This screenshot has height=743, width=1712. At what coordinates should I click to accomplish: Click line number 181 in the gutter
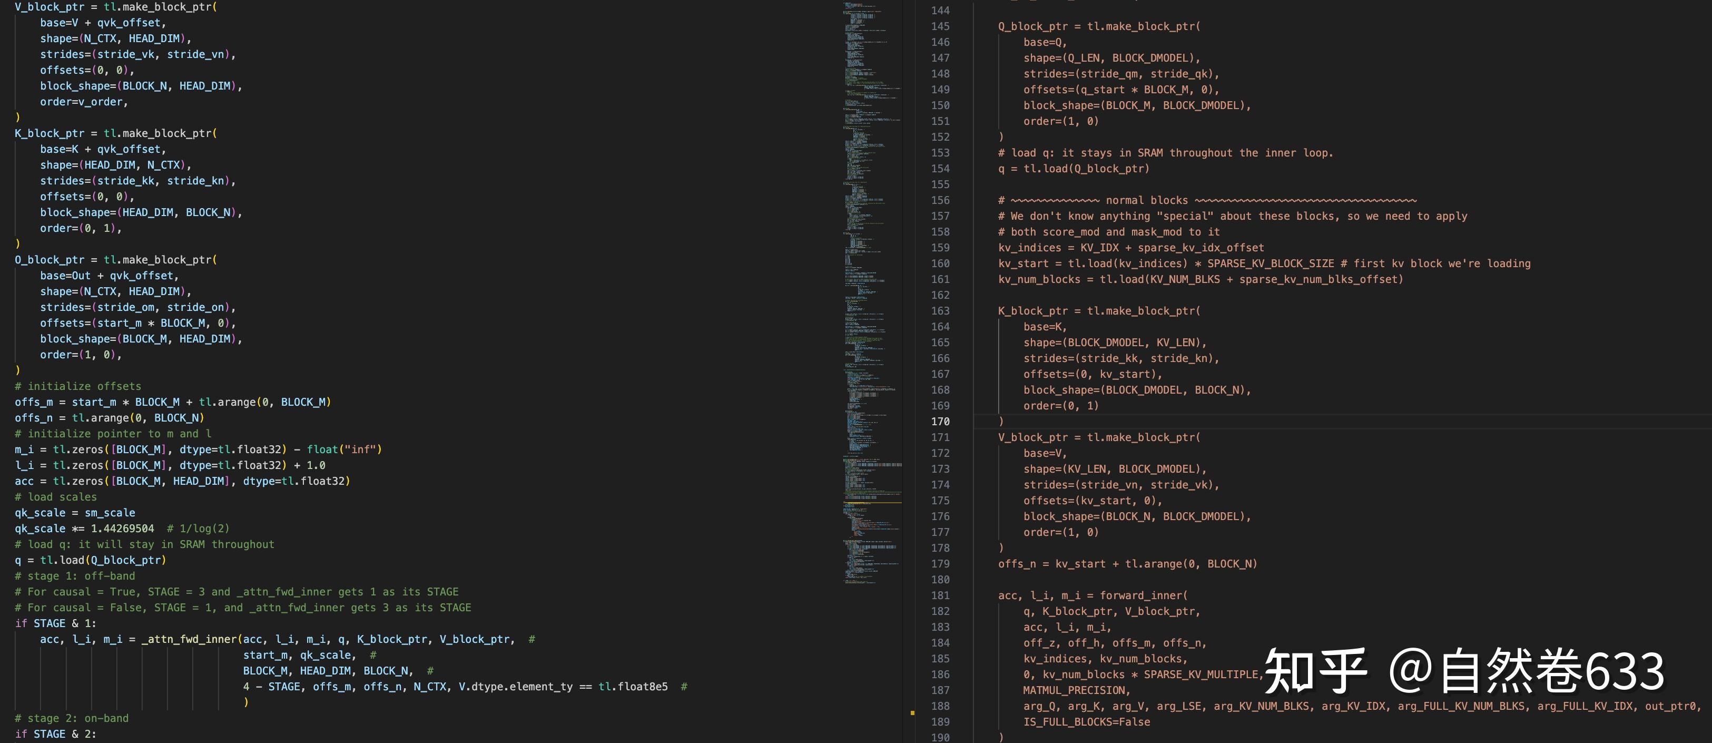[x=940, y=595]
